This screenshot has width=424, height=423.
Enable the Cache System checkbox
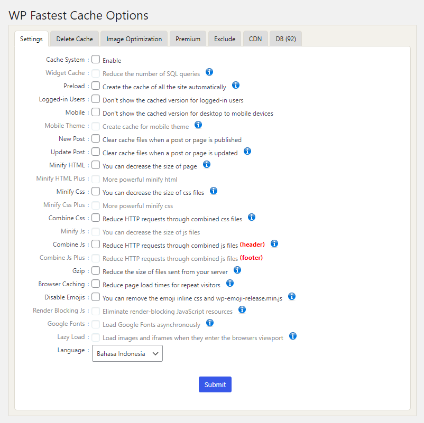[x=96, y=59]
